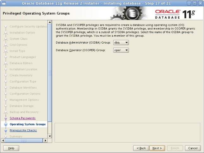Click the Database Storage step

click(x=22, y=106)
